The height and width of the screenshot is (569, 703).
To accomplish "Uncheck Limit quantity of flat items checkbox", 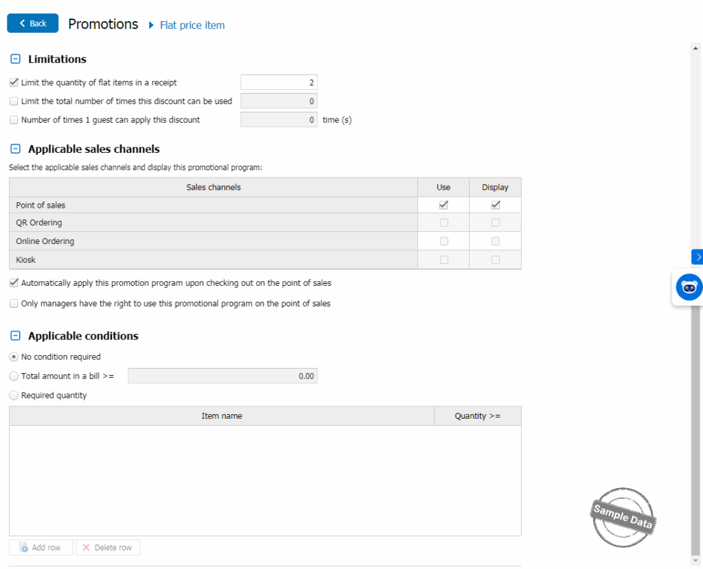I will click(14, 82).
